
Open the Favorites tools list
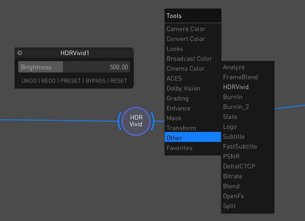tap(180, 148)
